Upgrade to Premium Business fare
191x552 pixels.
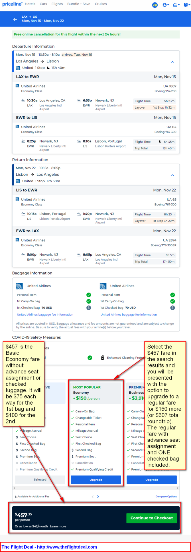(x=152, y=480)
